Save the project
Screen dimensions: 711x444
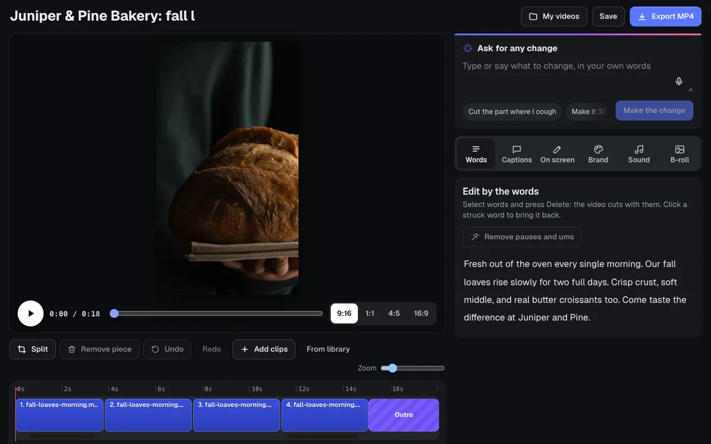(x=608, y=17)
